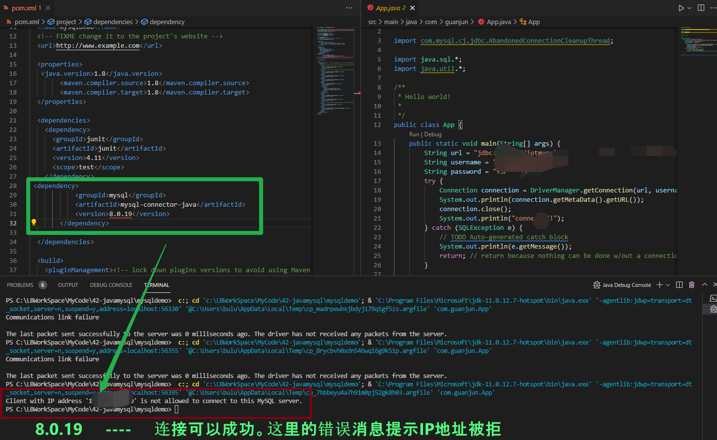717x440 pixels.
Task: Create a new terminal with plus icon
Action: point(659,285)
